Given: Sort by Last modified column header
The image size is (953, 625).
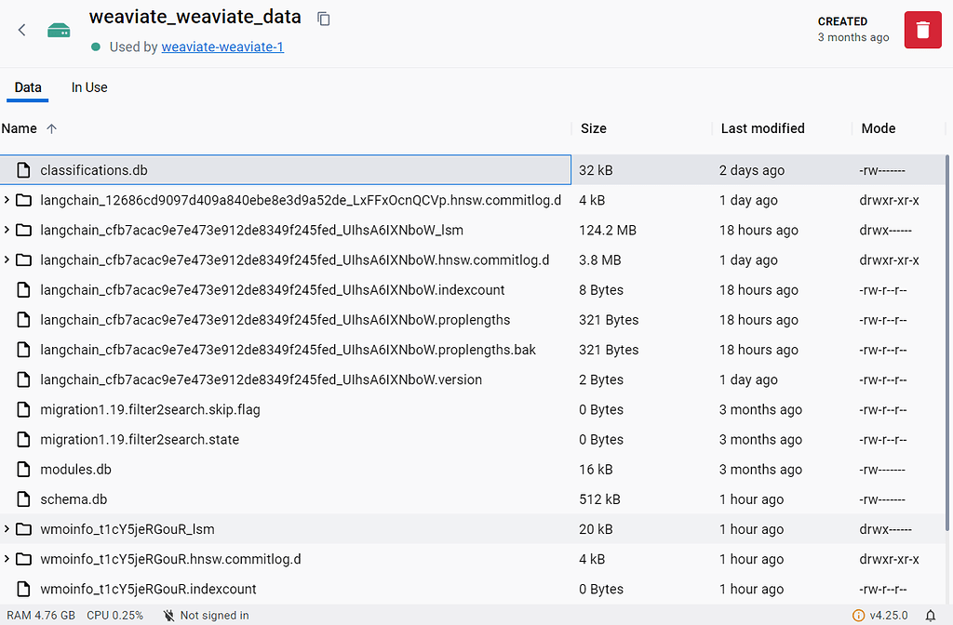Looking at the screenshot, I should tap(762, 128).
